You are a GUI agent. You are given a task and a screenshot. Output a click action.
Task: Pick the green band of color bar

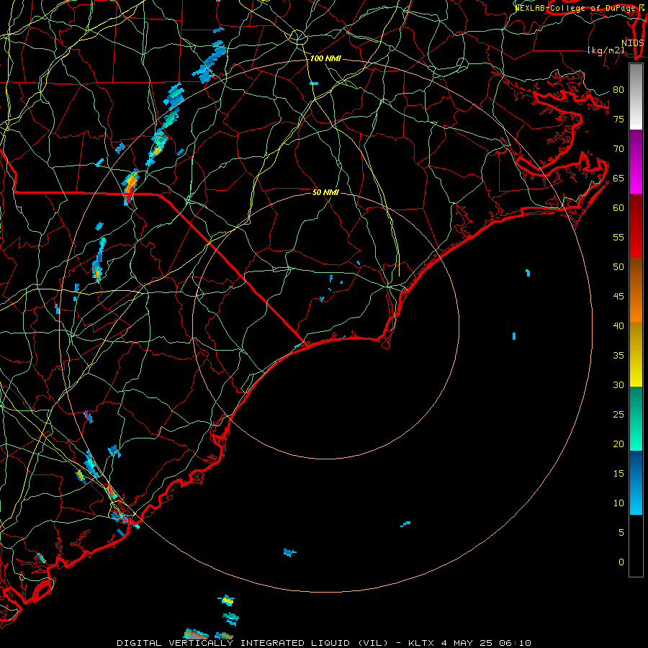(636, 418)
